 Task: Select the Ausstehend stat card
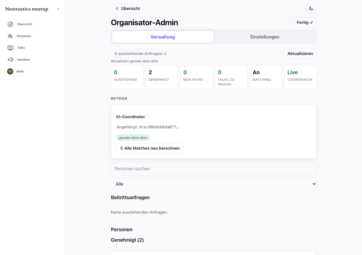coord(127,77)
